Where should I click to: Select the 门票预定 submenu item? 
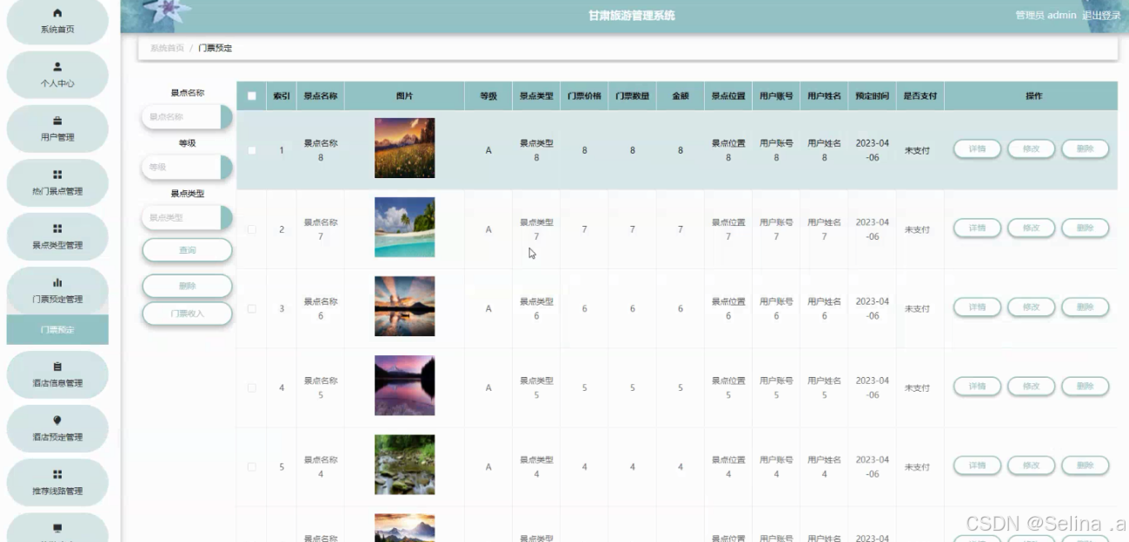57,330
